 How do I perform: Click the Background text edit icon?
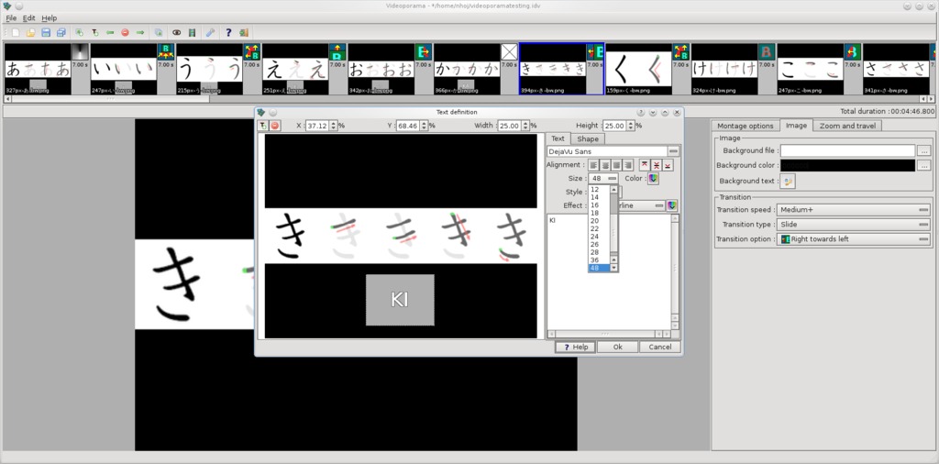point(787,182)
